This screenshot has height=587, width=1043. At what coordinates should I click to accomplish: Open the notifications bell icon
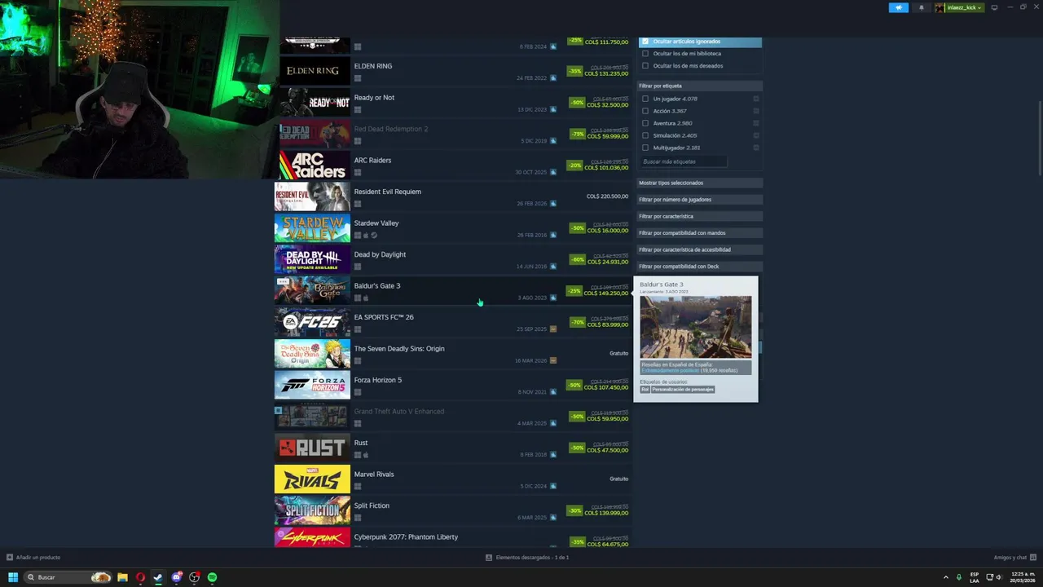pos(922,7)
